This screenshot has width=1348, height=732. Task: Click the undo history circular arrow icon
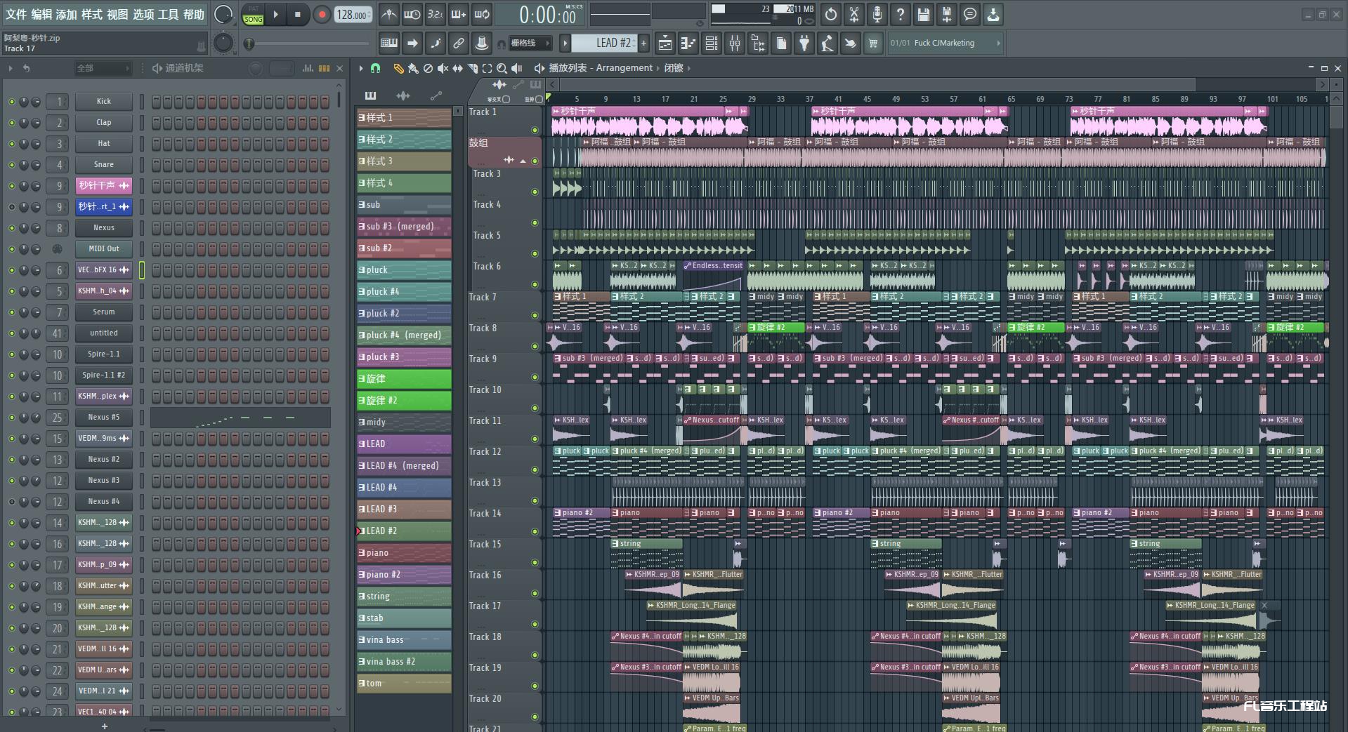click(831, 14)
